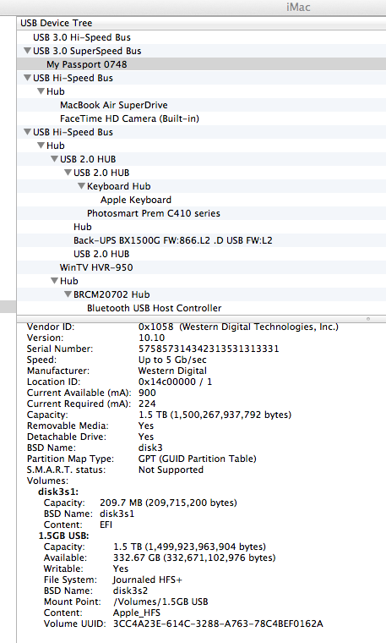Click the split pane divider handle dot
This screenshot has height=643, width=386.
point(368,319)
